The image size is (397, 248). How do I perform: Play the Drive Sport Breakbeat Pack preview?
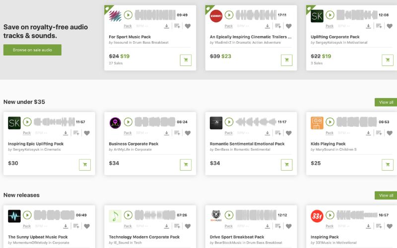tap(229, 215)
